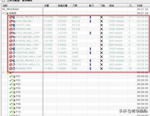Screen dimensions: 150x116
Task: Click the CONTOUR_AREA operation type icon
Action: 14,52
